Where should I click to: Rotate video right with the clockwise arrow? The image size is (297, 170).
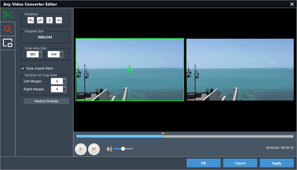click(x=40, y=20)
